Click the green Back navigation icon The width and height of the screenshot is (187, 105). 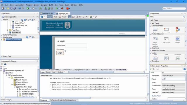pyautogui.click(x=28, y=8)
